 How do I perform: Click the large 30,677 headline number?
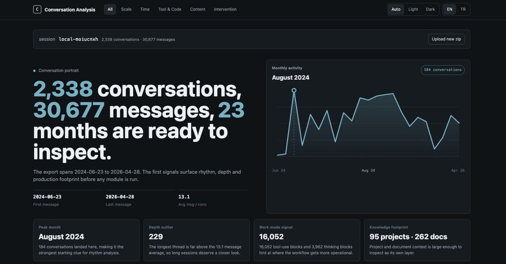(69, 110)
